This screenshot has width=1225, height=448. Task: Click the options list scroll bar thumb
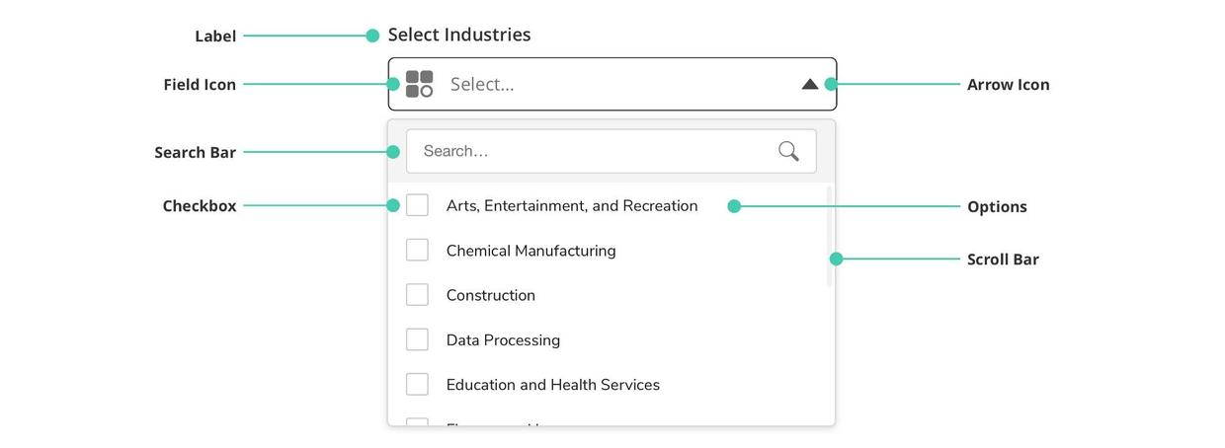830,237
